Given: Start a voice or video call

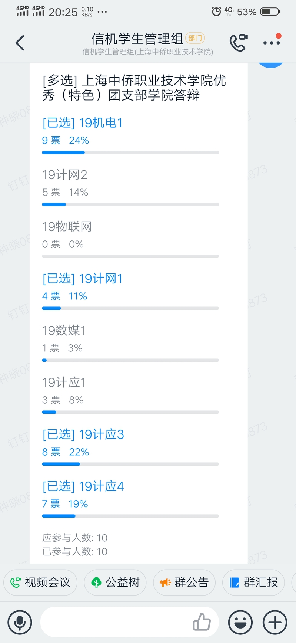Looking at the screenshot, I should click(238, 42).
